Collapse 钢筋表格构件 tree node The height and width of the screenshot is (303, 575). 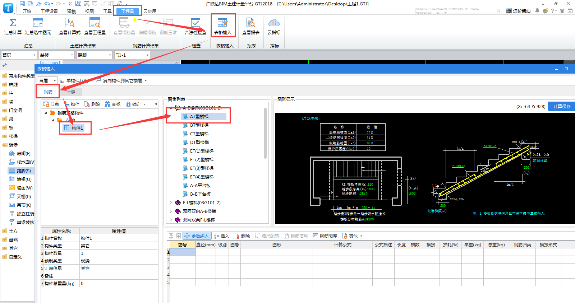tap(46, 113)
